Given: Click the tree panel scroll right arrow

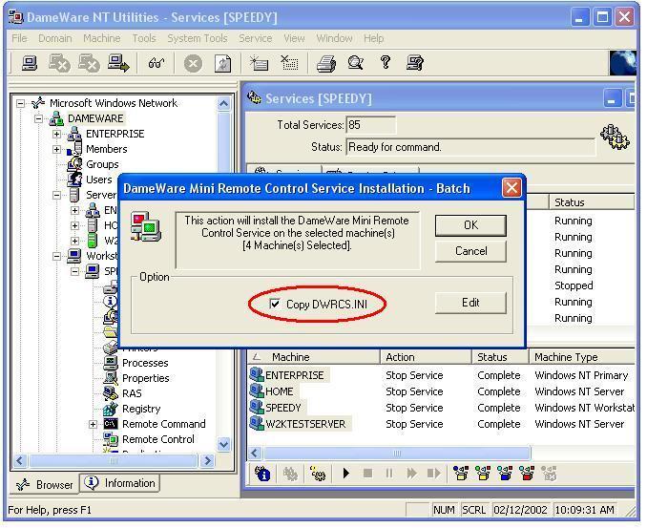Looking at the screenshot, I should 207,461.
